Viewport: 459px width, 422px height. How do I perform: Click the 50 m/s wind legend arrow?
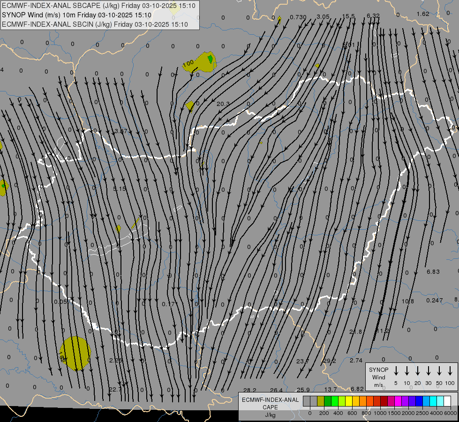439,371
